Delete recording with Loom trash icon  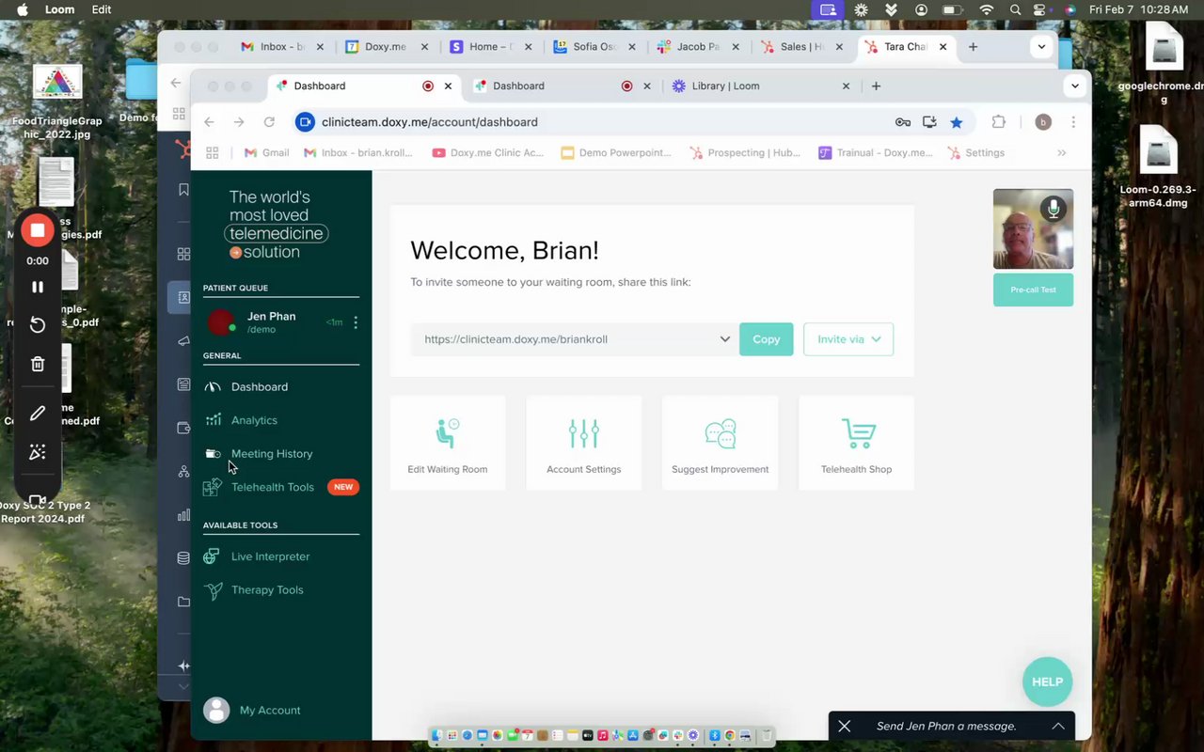click(38, 364)
